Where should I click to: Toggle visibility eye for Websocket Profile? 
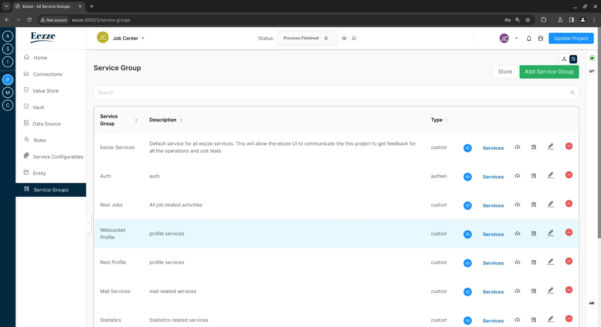click(468, 234)
